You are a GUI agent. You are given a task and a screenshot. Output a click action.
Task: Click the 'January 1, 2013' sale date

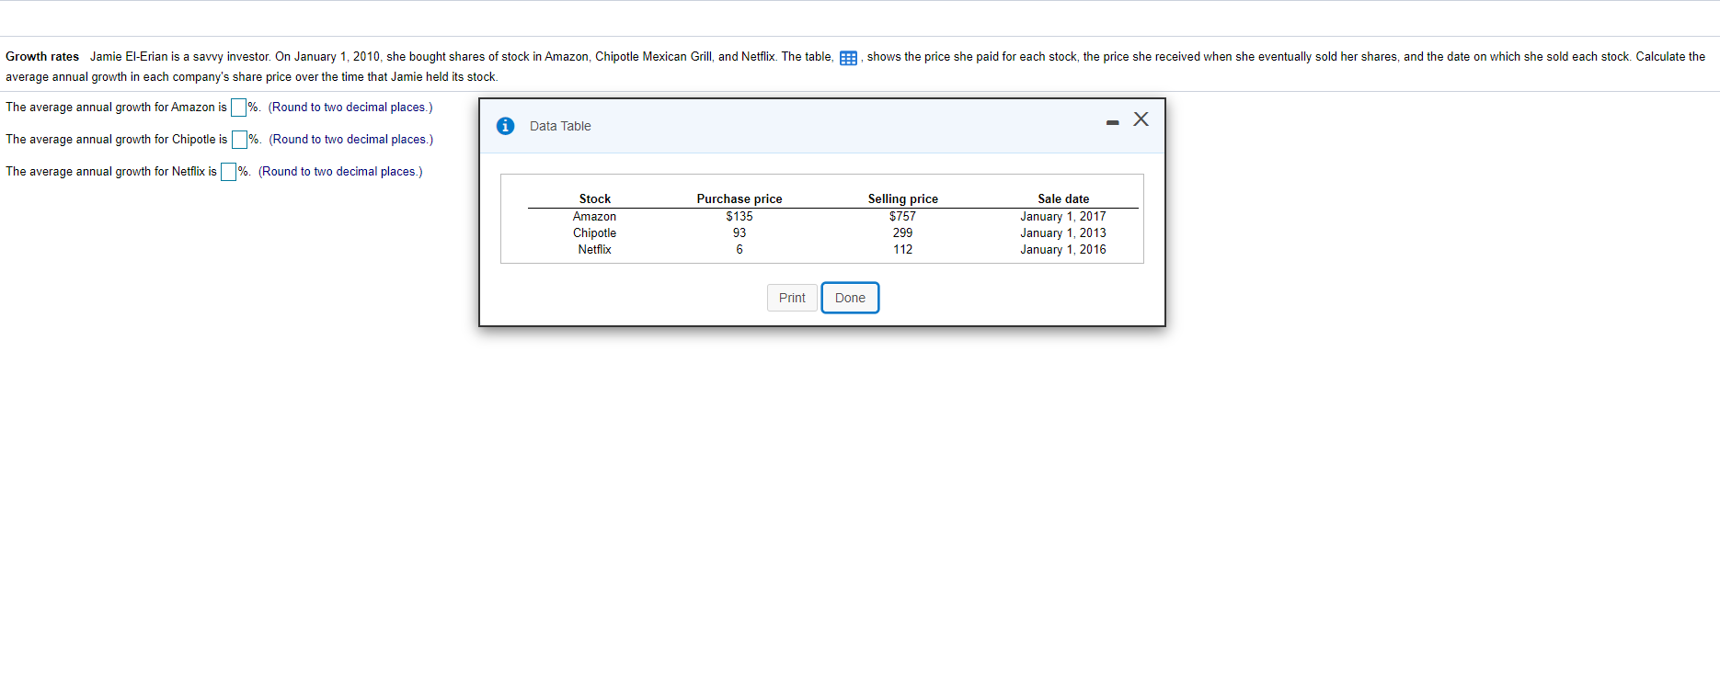coord(1063,233)
